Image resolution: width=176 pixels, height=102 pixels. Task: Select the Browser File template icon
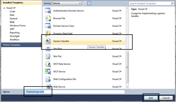coord(48,18)
